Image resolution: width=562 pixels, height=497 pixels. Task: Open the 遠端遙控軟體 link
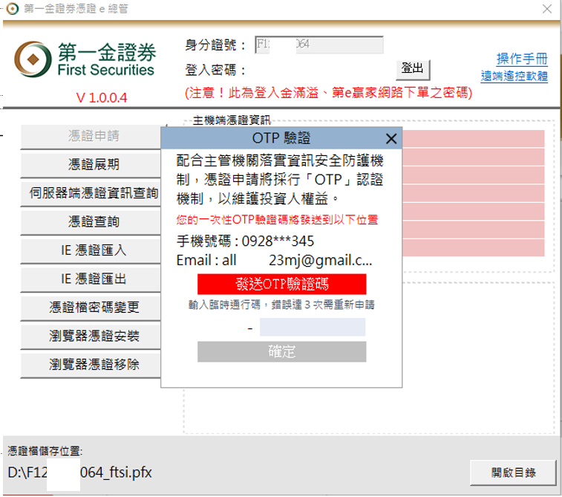tap(514, 76)
